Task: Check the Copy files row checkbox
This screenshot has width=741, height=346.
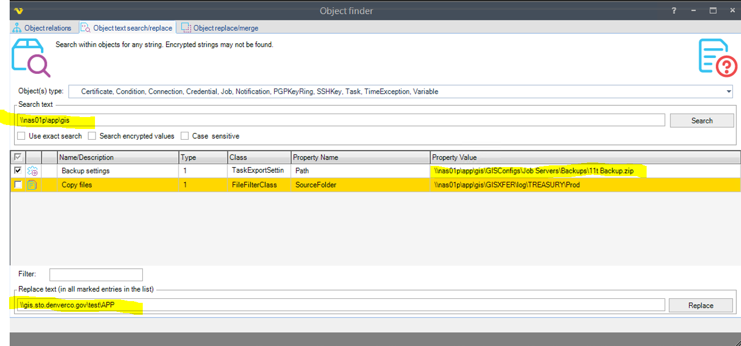Action: click(x=18, y=185)
